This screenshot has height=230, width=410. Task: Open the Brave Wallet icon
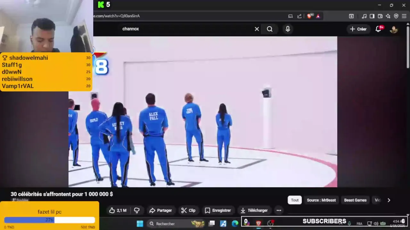click(380, 16)
